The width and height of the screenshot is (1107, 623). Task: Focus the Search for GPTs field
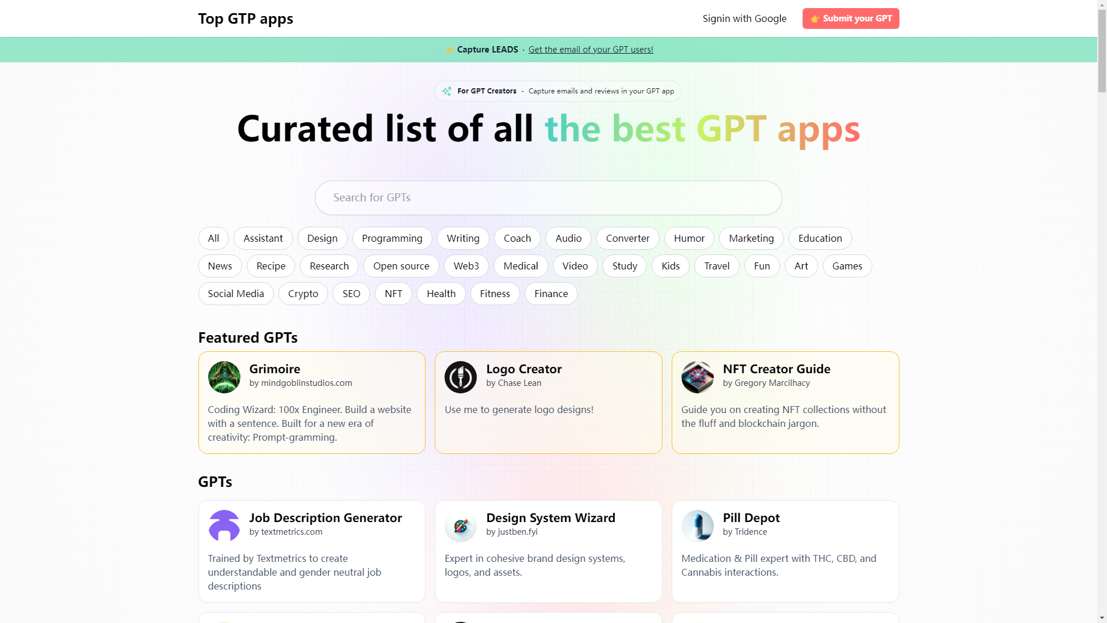[x=548, y=198]
